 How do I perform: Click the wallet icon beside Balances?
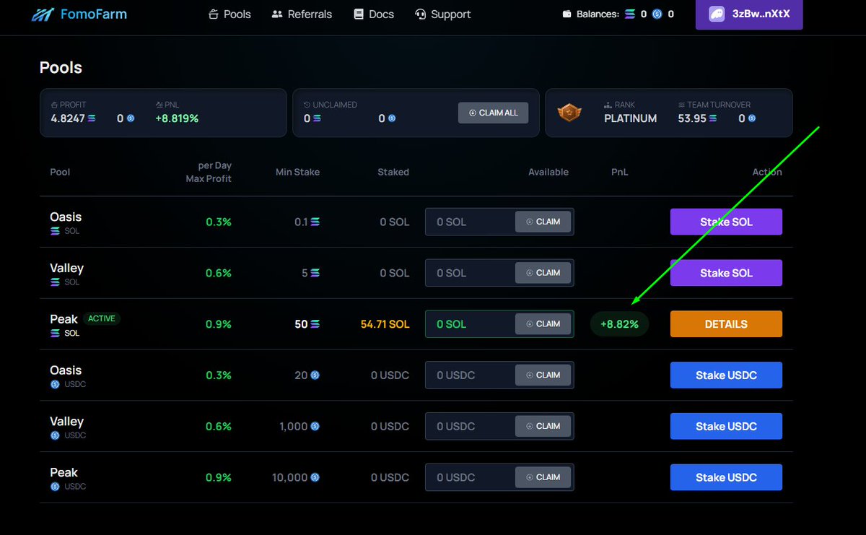coord(567,14)
